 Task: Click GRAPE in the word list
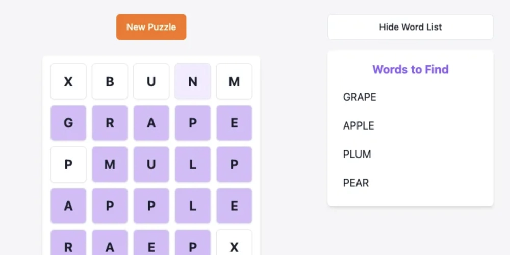coord(360,97)
